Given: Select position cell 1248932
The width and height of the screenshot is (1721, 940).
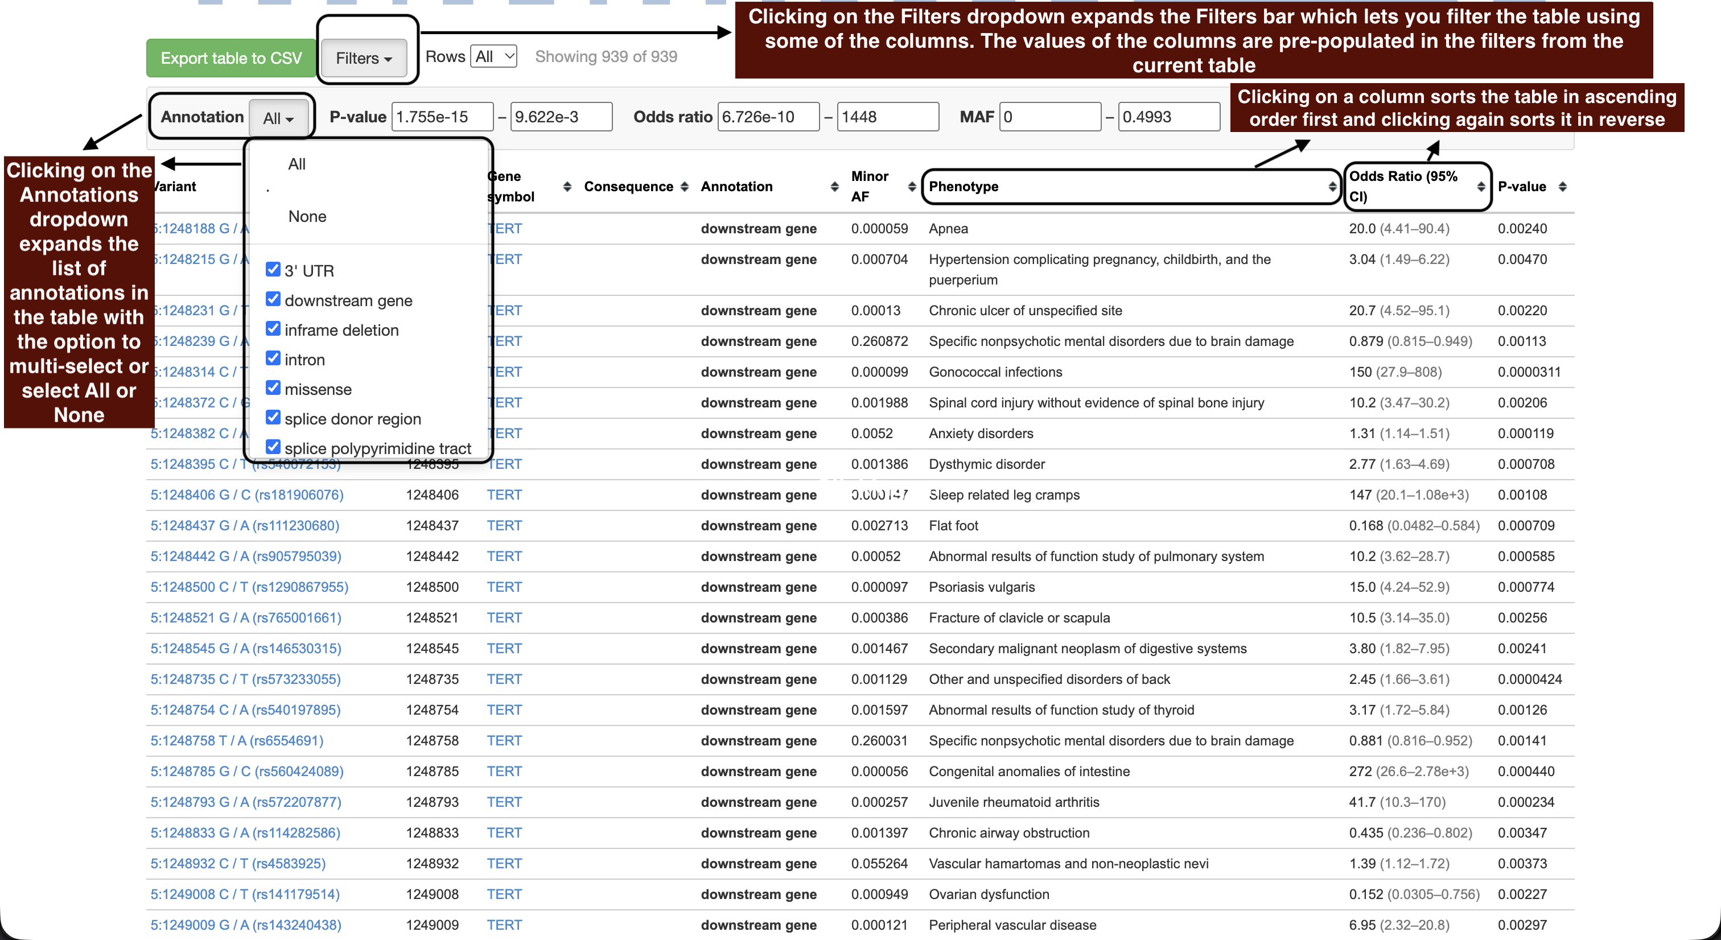Looking at the screenshot, I should coord(433,864).
